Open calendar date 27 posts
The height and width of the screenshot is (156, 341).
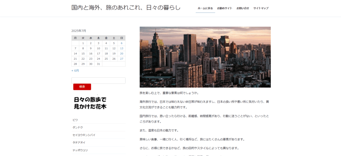point(122,59)
